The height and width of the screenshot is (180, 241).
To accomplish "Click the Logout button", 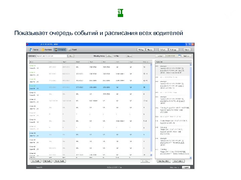I will click(186, 167).
